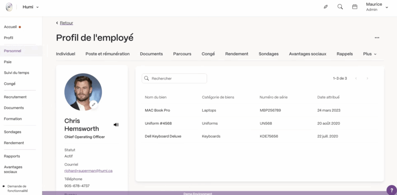Screen dimensions: 397x195
Task: Click the Retour back link
Action: point(66,23)
